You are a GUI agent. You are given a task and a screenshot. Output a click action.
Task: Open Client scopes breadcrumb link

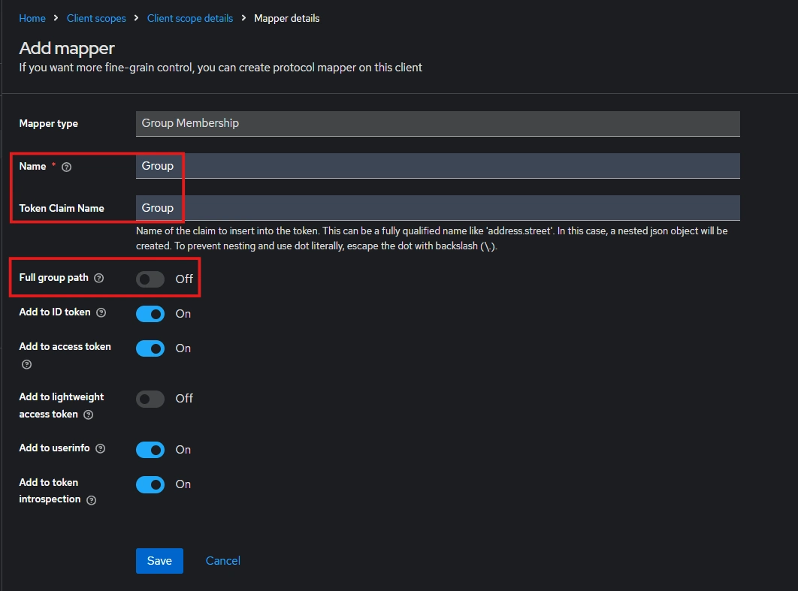click(96, 18)
